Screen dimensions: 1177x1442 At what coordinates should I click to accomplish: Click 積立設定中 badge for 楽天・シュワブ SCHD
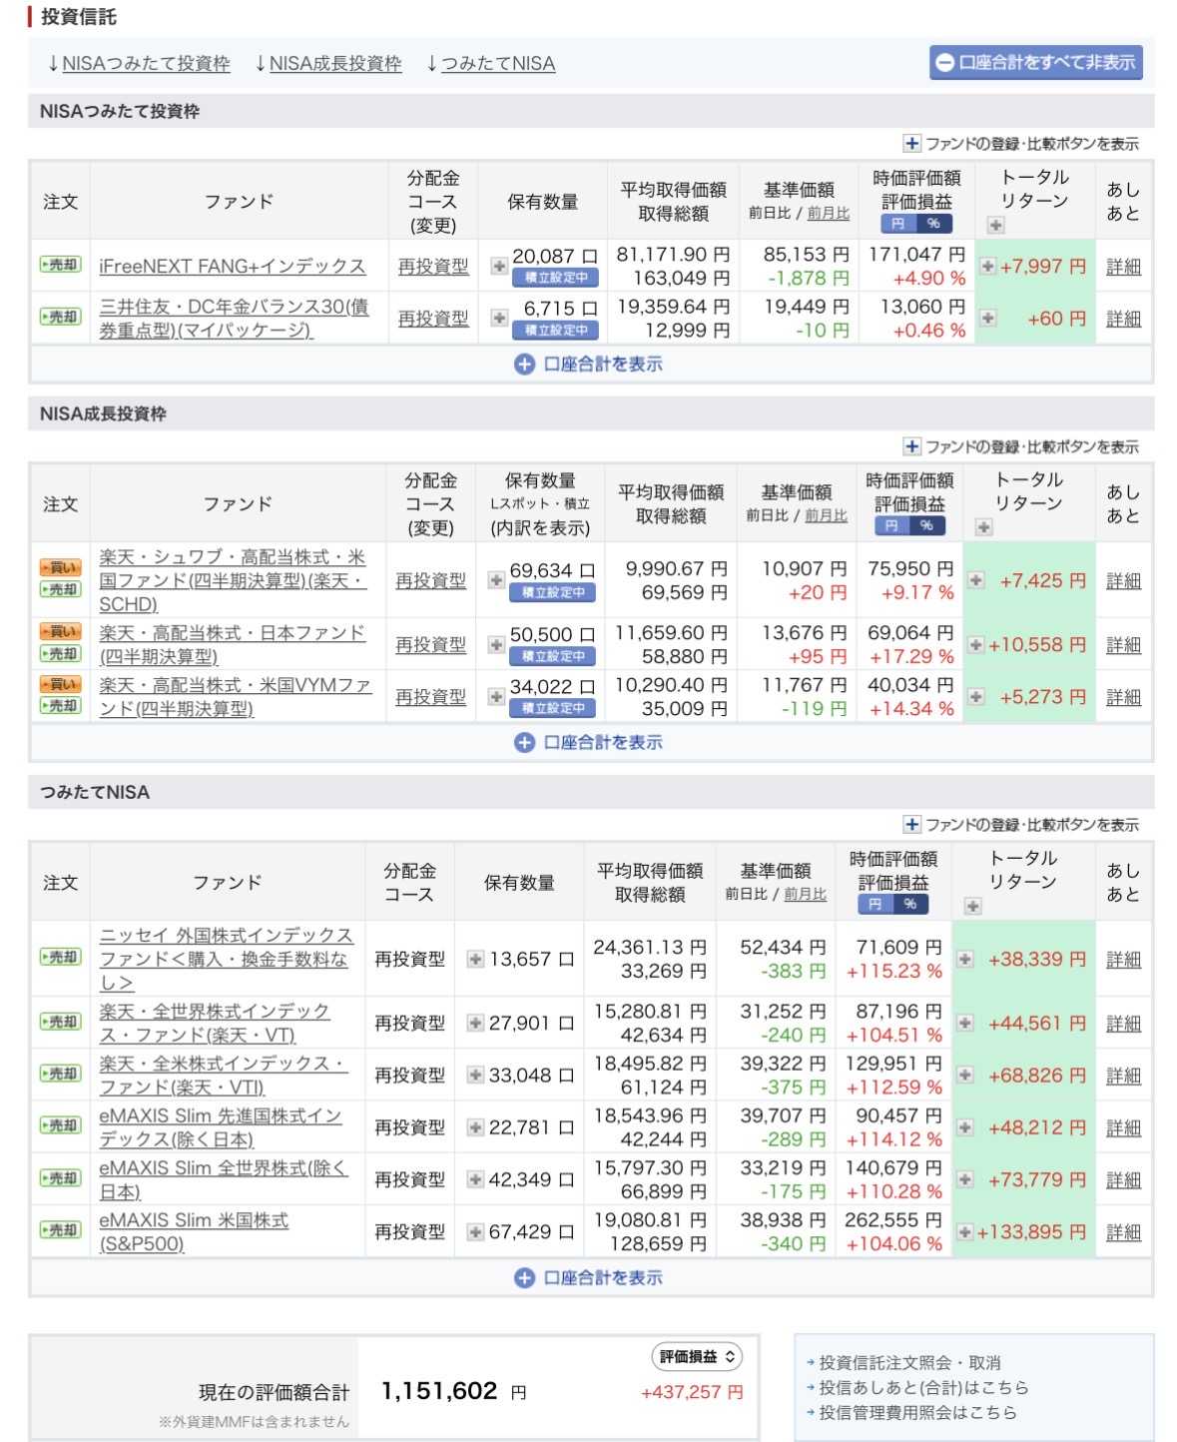[x=553, y=592]
